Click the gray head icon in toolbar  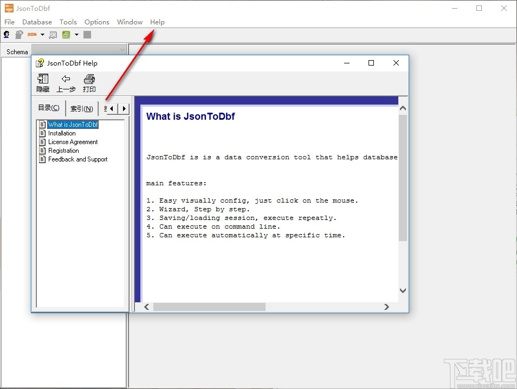coord(19,35)
